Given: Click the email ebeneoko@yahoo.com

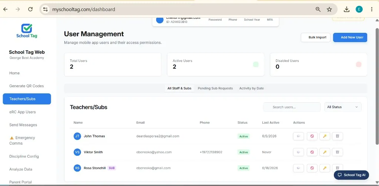Looking at the screenshot, I should (x=154, y=152).
